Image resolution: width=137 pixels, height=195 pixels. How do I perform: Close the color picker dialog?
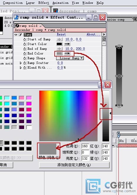(x=108, y=85)
